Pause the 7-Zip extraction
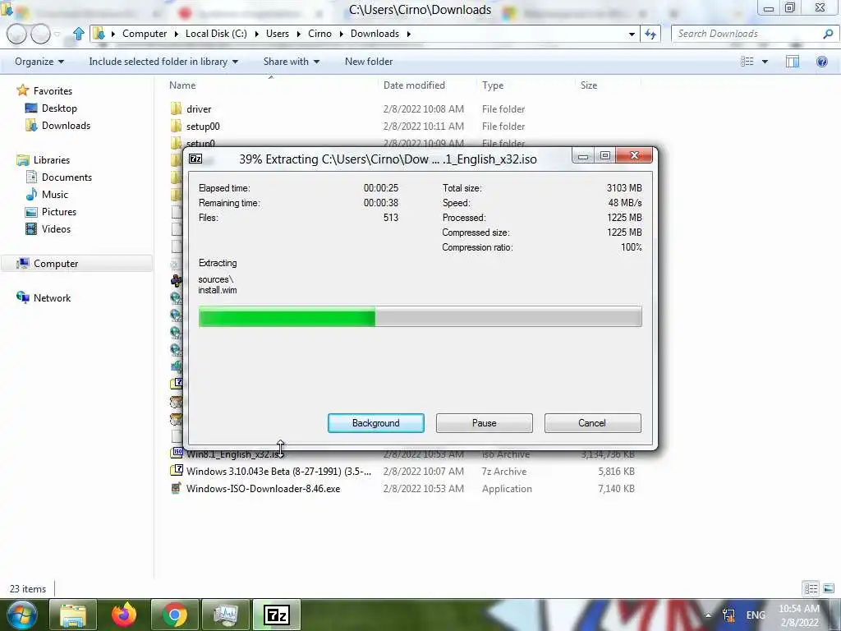 pos(484,423)
